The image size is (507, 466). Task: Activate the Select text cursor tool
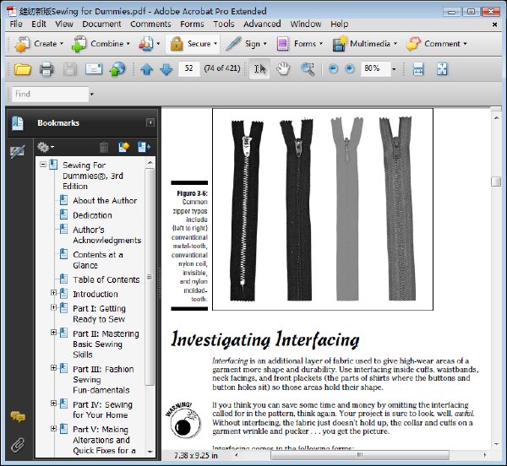[259, 68]
